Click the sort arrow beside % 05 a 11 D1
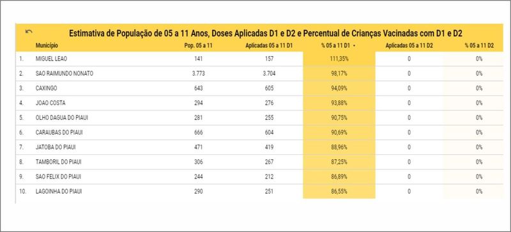 pyautogui.click(x=354, y=46)
